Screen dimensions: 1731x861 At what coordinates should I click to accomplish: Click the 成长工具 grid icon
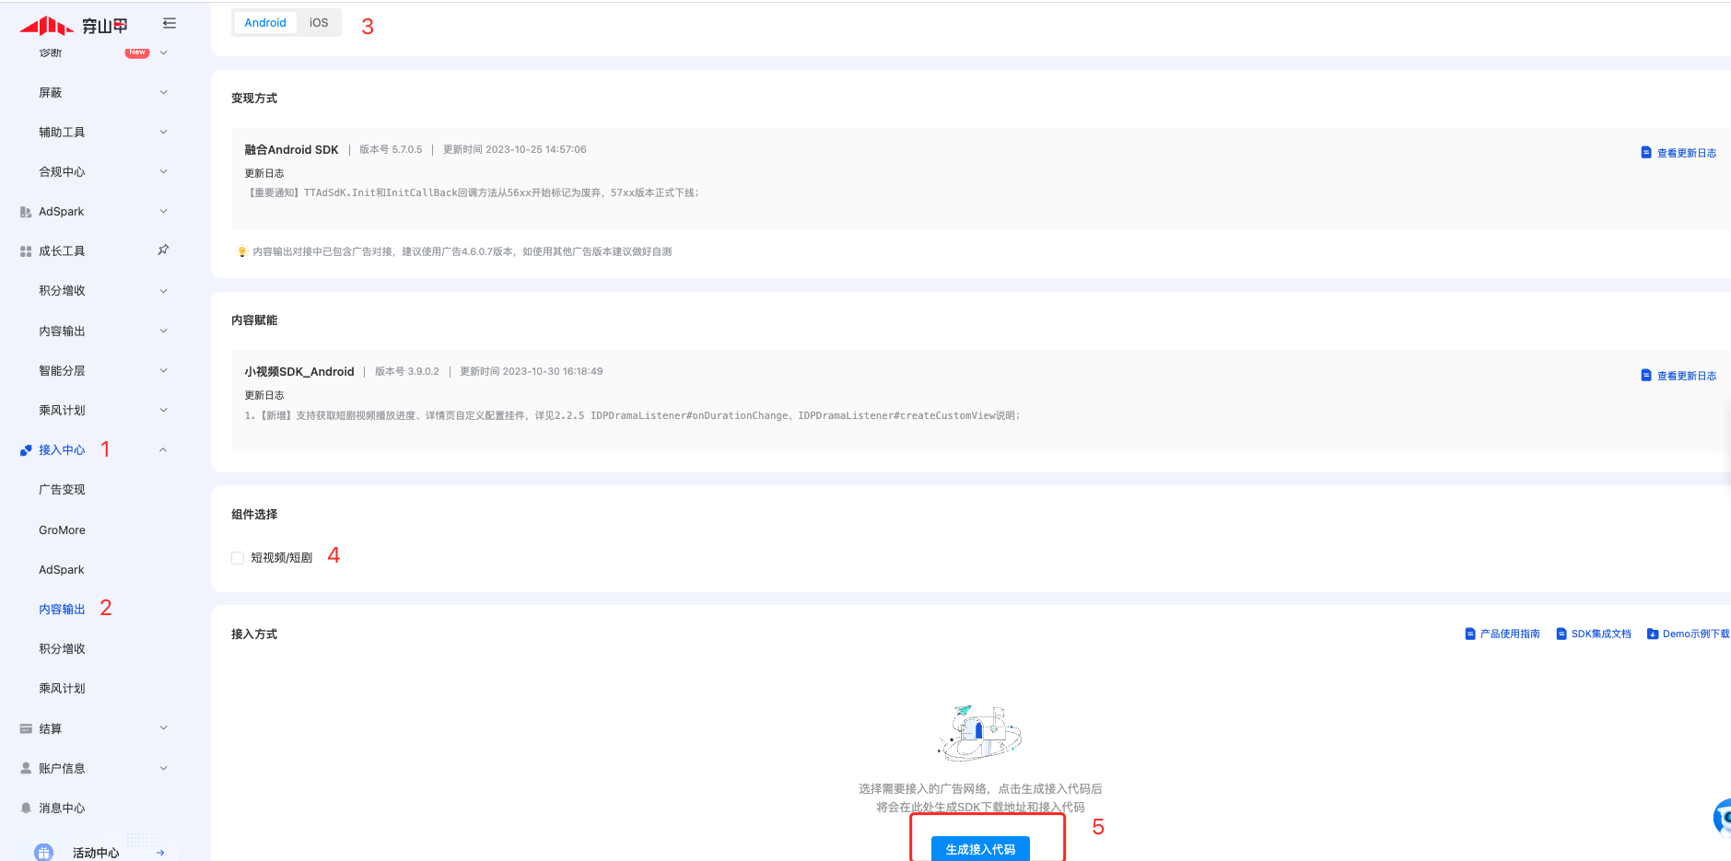point(26,251)
